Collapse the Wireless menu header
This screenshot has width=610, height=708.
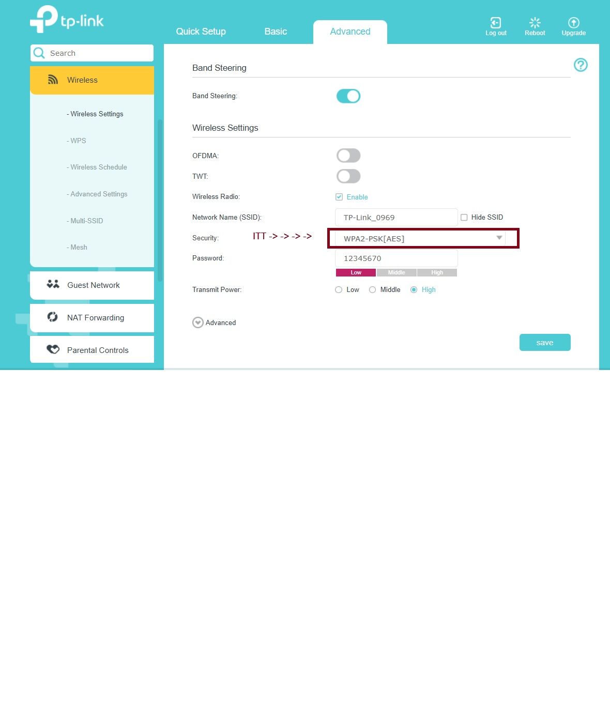[x=92, y=80]
